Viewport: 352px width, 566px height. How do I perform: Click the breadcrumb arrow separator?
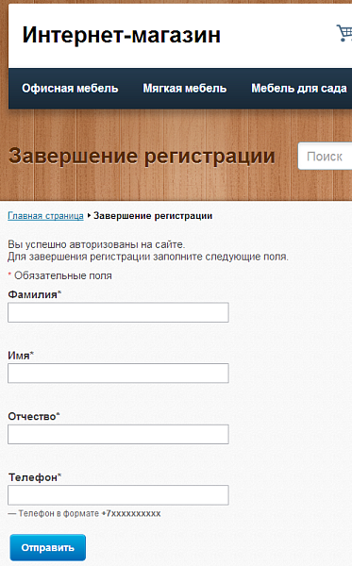(89, 216)
